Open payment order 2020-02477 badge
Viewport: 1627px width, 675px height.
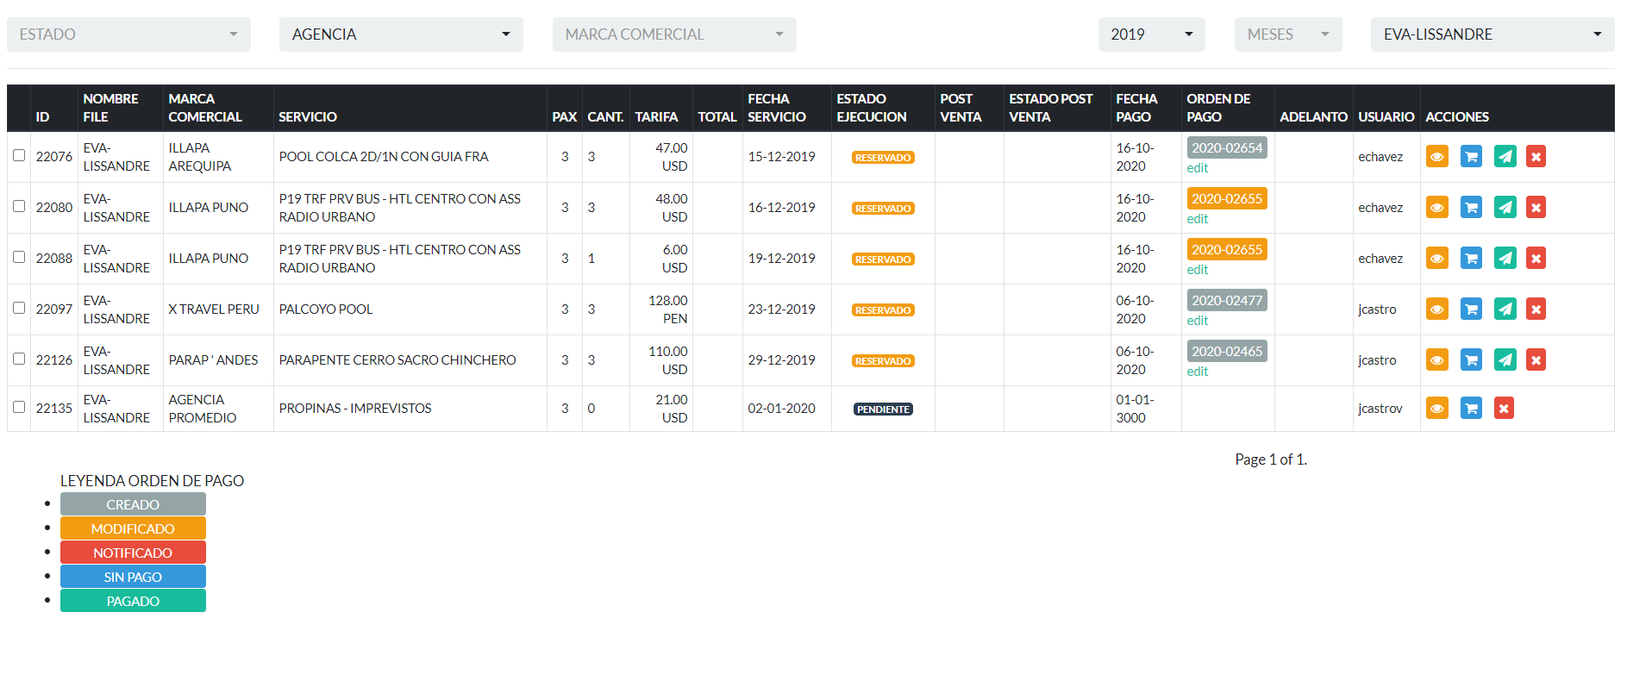1226,301
